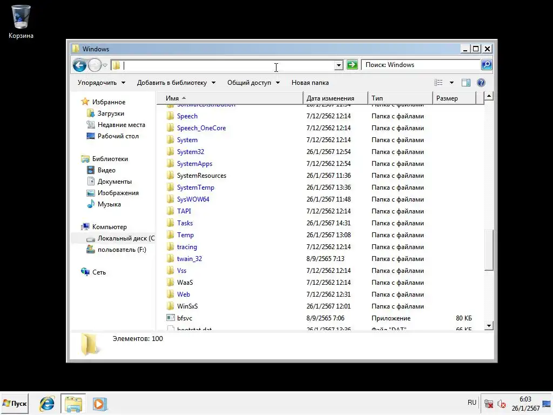
Task: Select the Vss folder icon
Action: tap(170, 271)
